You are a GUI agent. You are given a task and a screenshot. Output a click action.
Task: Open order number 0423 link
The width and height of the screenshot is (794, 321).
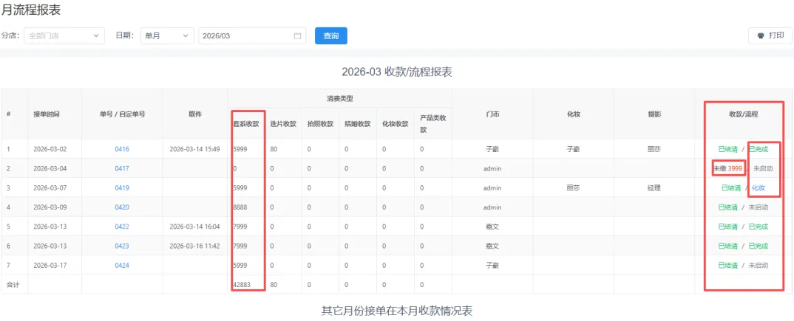122,246
